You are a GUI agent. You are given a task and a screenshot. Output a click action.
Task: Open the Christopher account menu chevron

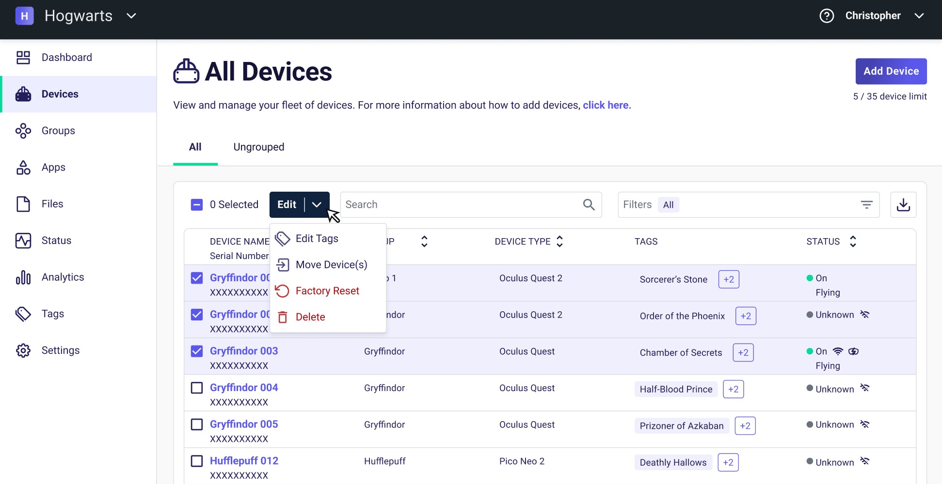click(x=919, y=16)
